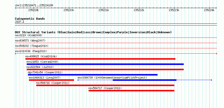
Task: Select the nsv834573 (Wong2007) label
Action: 30,41
